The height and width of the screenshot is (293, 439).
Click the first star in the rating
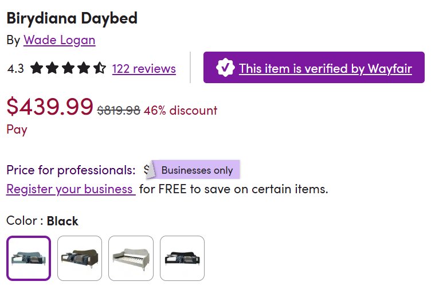(x=37, y=69)
